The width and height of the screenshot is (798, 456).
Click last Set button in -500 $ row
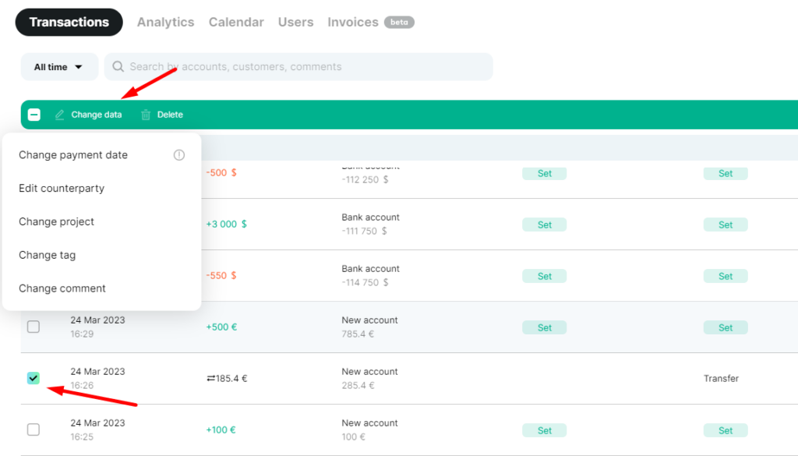pos(726,174)
